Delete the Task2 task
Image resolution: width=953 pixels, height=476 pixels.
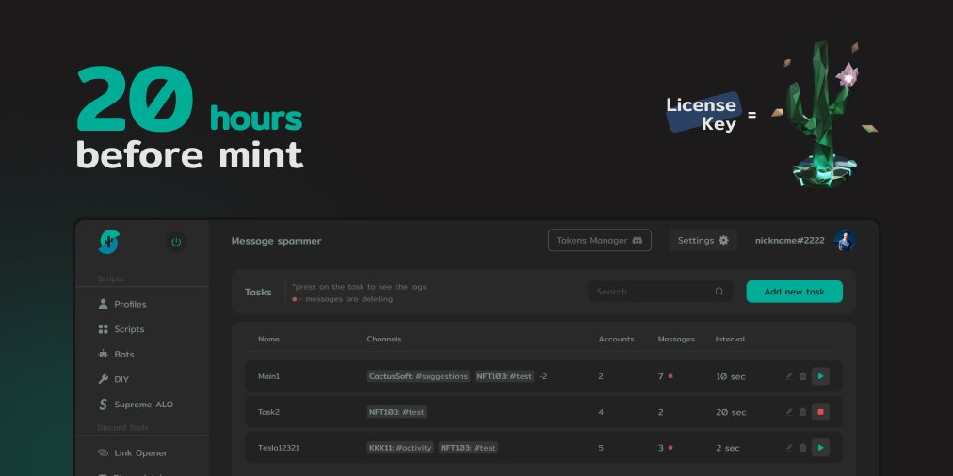pos(802,412)
